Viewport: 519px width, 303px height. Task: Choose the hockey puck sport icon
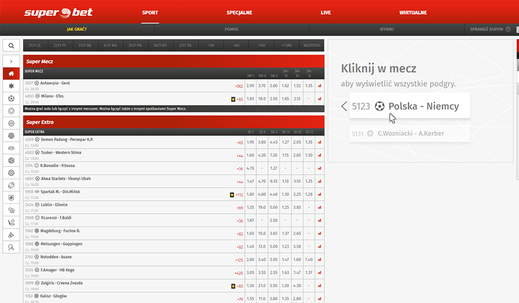click(x=11, y=148)
